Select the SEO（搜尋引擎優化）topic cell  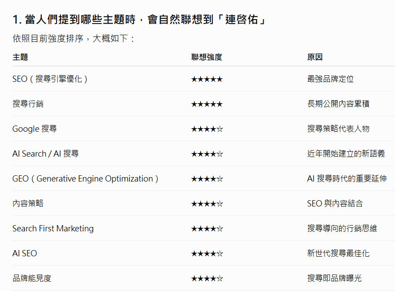click(x=50, y=79)
